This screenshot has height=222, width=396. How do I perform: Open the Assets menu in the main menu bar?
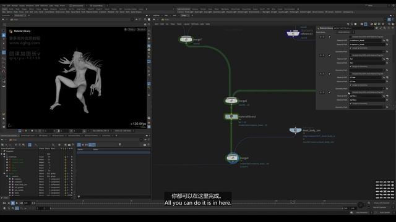[22, 6]
